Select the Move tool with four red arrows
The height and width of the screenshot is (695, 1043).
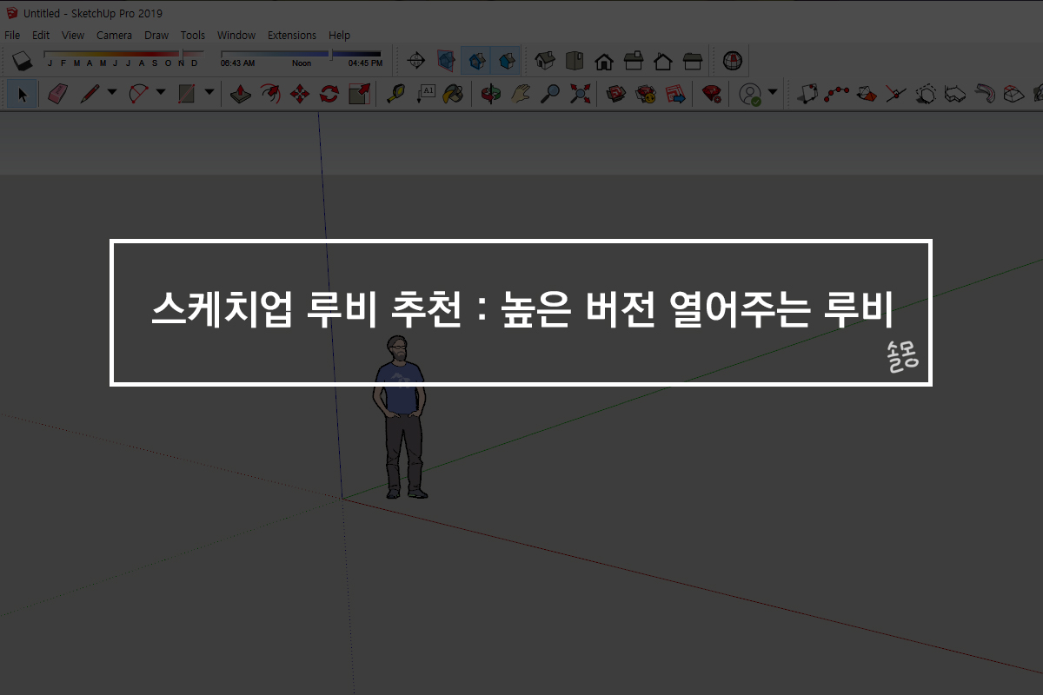(300, 94)
